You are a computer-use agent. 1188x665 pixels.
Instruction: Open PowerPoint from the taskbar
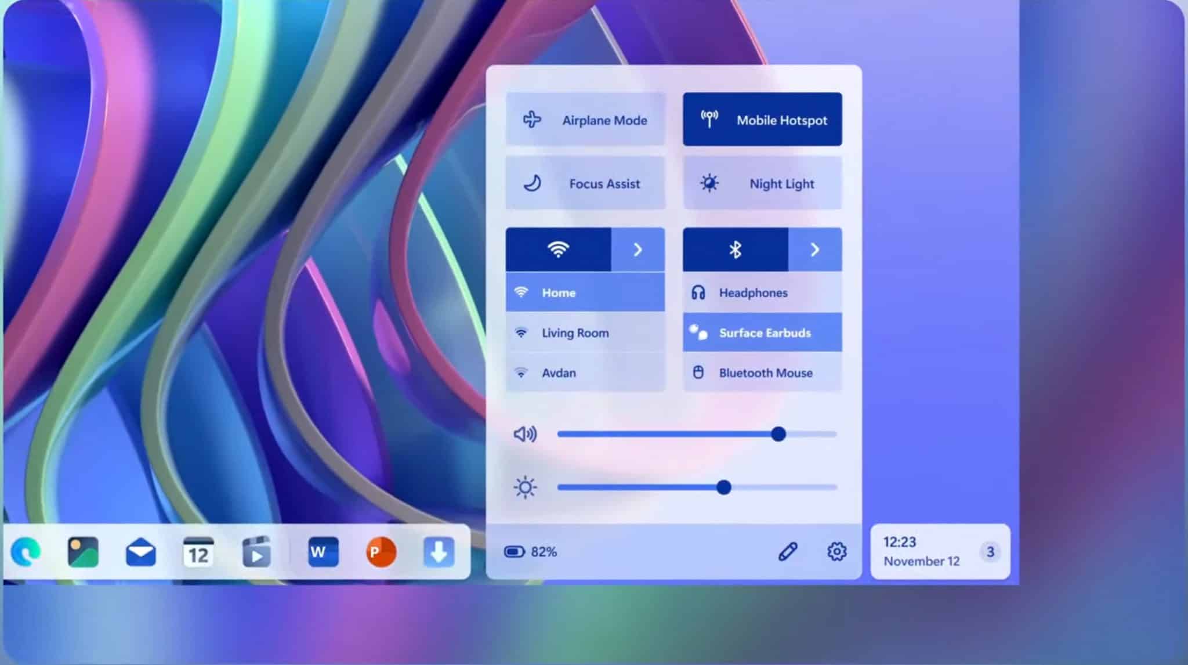pyautogui.click(x=381, y=552)
